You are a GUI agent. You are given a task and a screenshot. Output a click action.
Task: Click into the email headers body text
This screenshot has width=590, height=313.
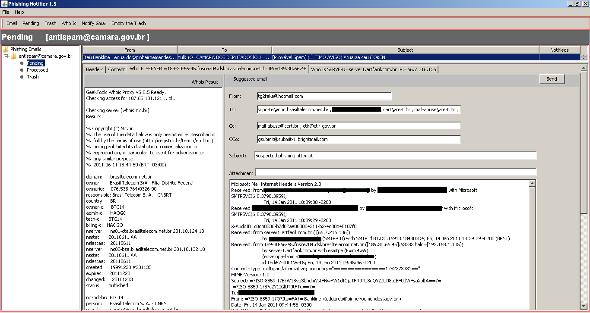pyautogui.click(x=379, y=244)
